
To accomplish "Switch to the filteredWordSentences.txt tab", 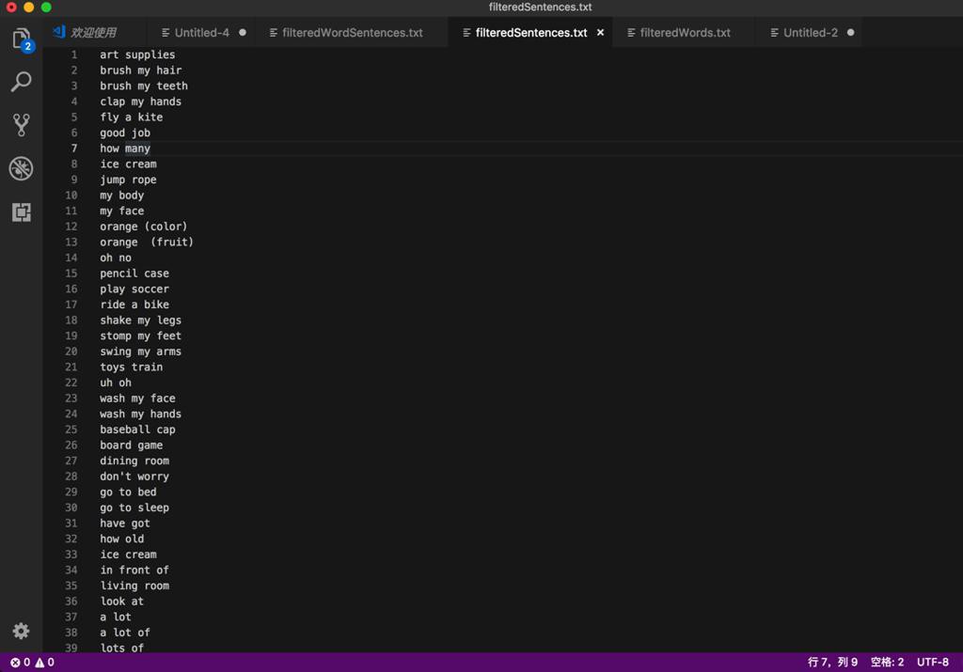I will 353,33.
